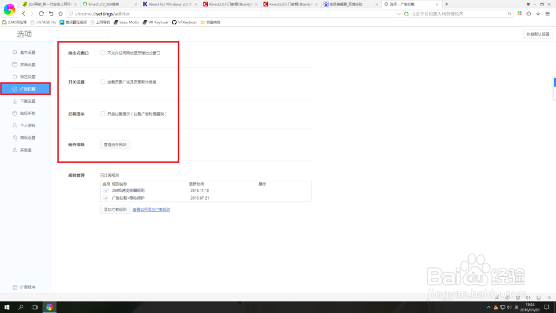Image resolution: width=556 pixels, height=313 pixels.
Task: Click the 添加拦截规则 button
Action: click(x=115, y=210)
